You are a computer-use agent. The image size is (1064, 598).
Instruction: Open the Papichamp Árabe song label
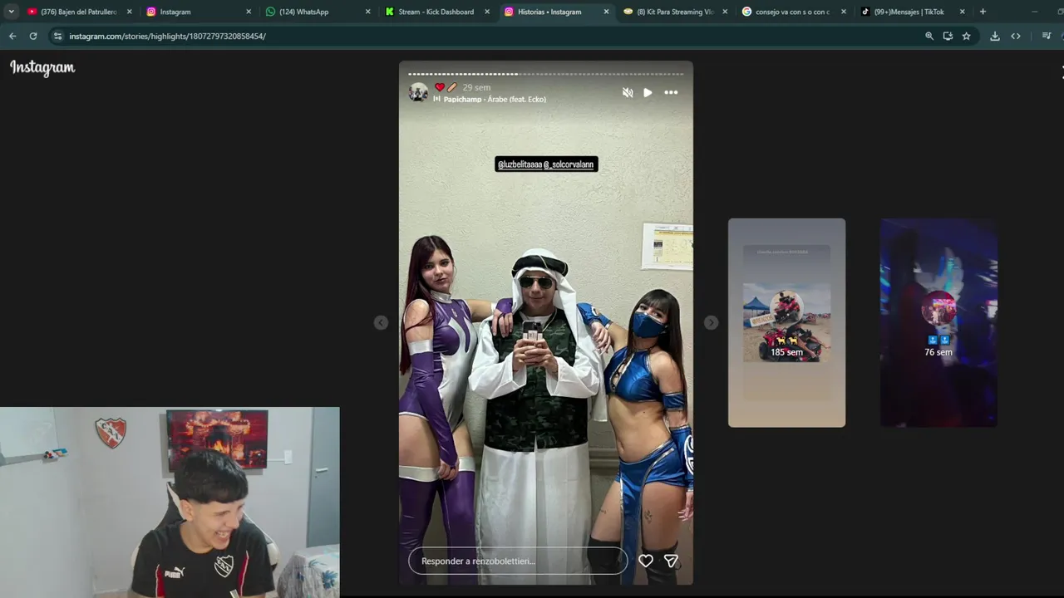494,100
